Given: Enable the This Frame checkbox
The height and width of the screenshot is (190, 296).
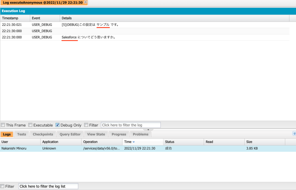Looking at the screenshot, I should pyautogui.click(x=3, y=125).
